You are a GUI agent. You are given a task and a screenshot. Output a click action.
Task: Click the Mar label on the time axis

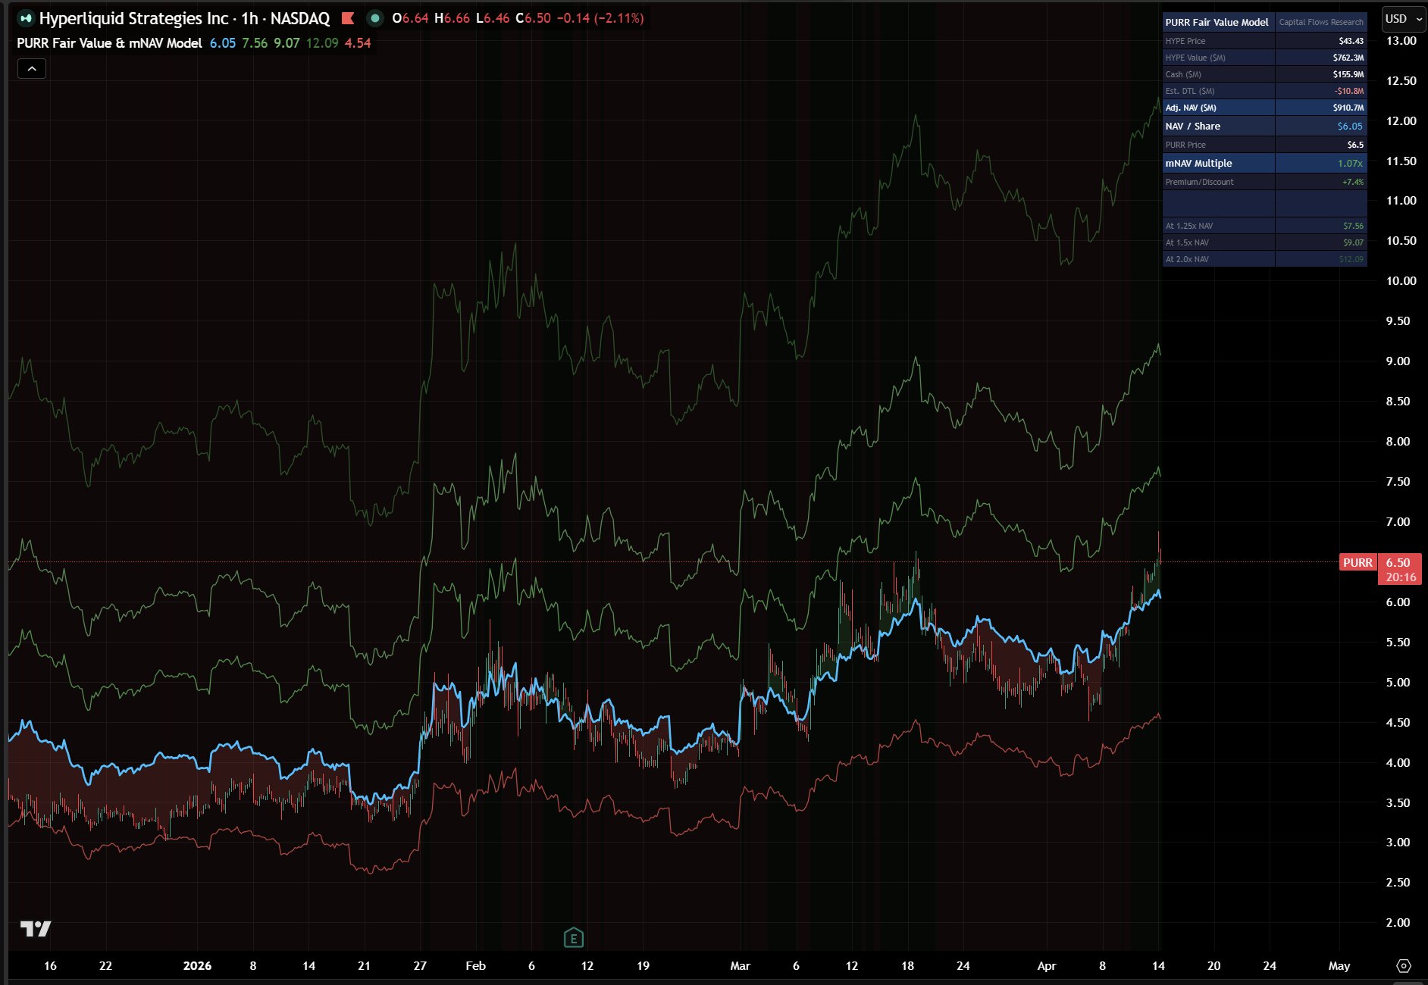tap(740, 966)
